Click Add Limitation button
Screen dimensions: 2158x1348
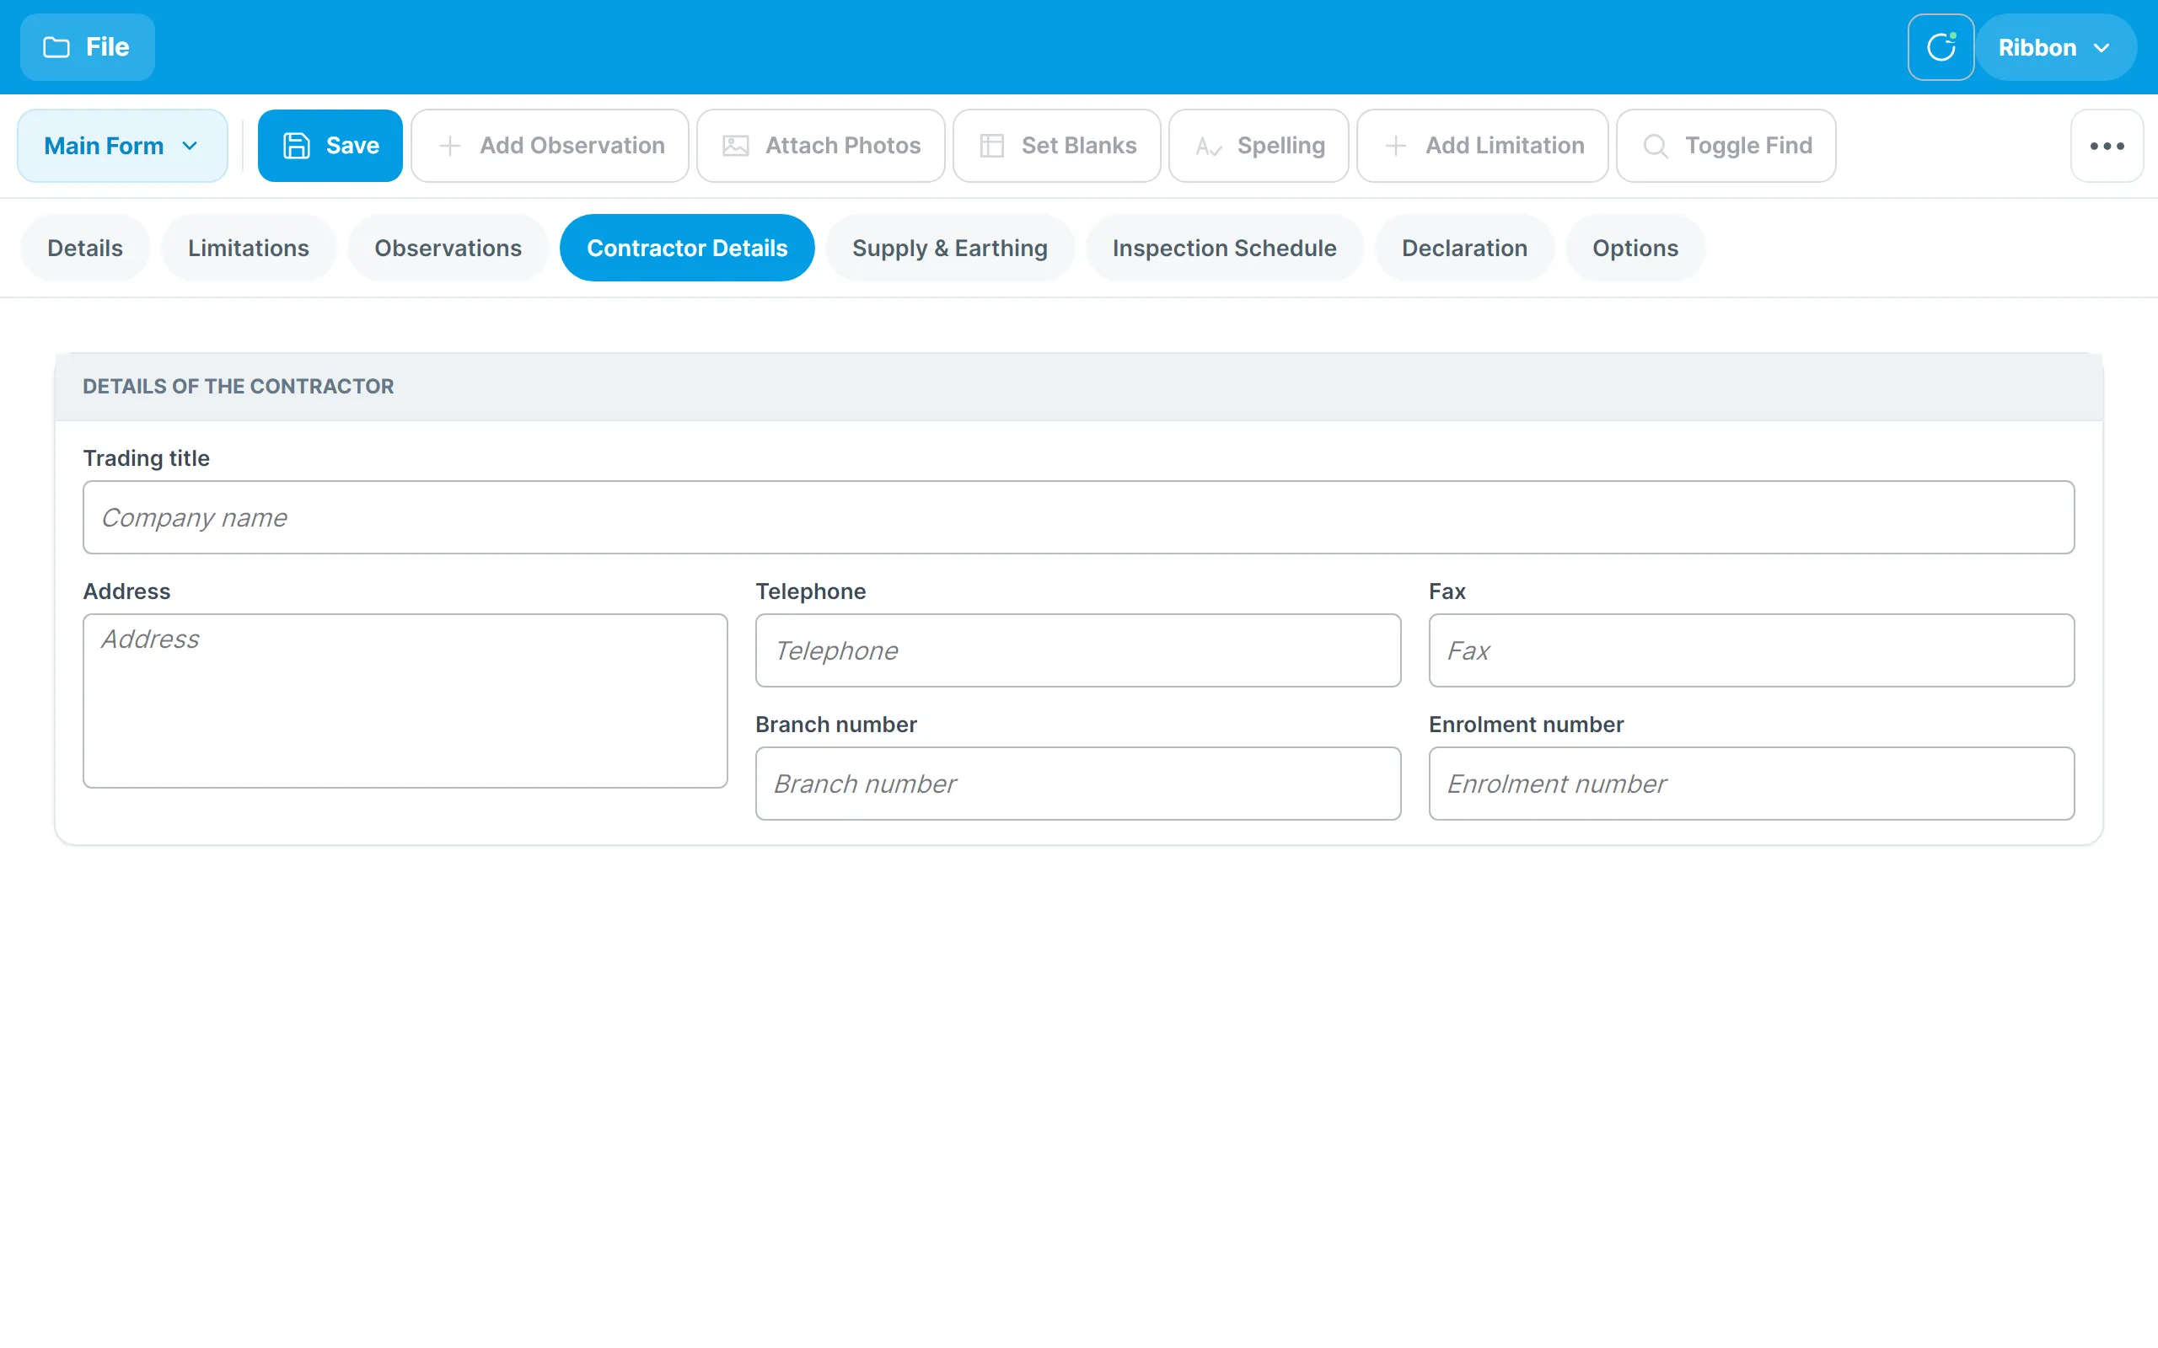[1482, 145]
